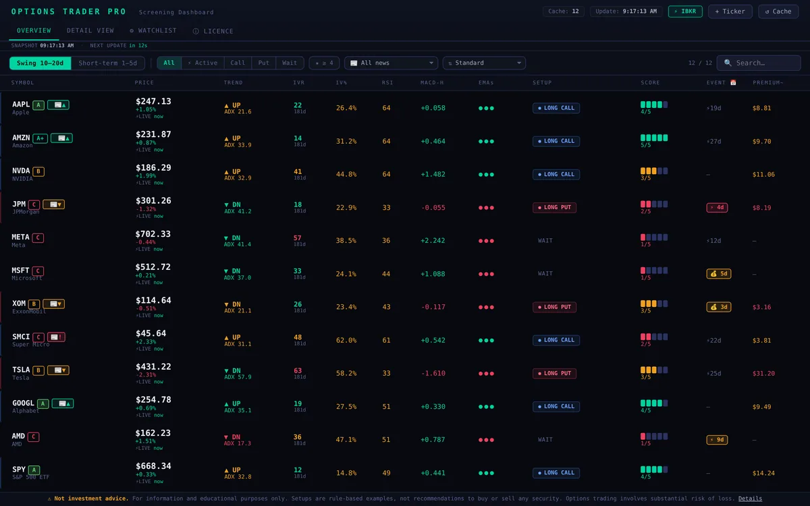The height and width of the screenshot is (506, 810).
Task: Click the 9d event badge in AMD row
Action: 717,440
